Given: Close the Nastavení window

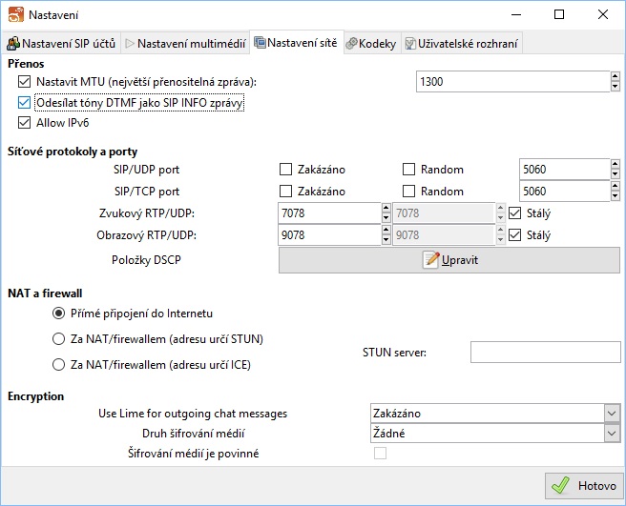Looking at the screenshot, I should [603, 14].
